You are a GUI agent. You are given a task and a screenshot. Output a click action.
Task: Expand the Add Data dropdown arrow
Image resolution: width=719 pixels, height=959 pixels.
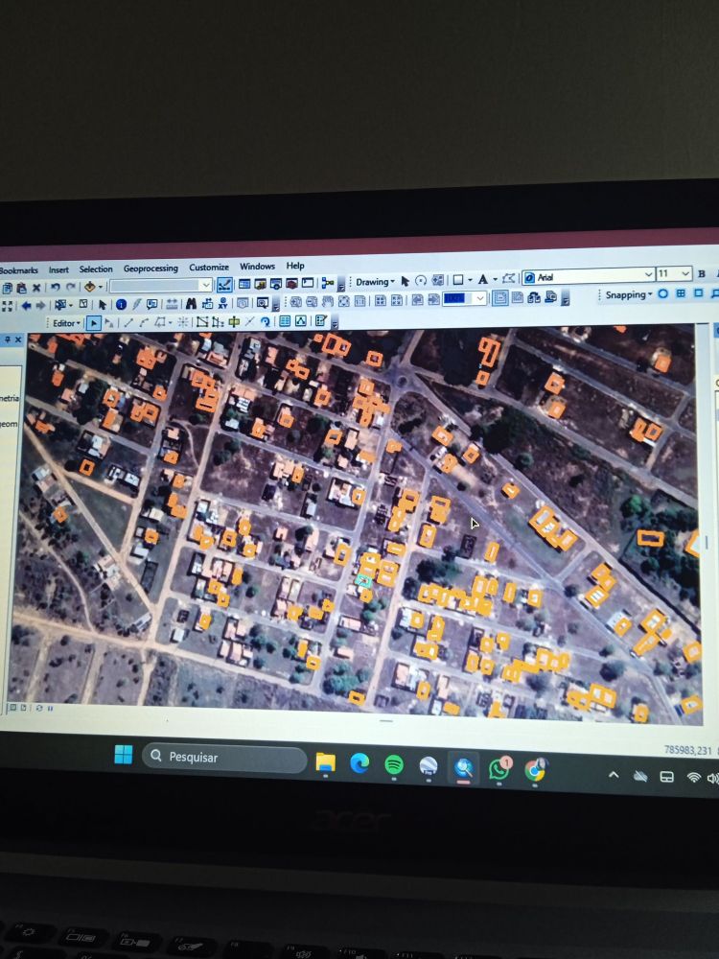tap(101, 286)
